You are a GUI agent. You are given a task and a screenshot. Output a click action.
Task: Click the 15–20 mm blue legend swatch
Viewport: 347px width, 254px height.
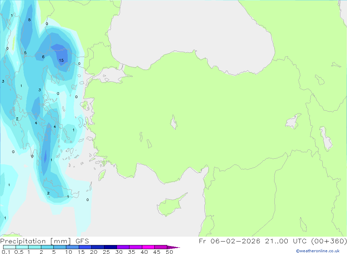click(85, 247)
